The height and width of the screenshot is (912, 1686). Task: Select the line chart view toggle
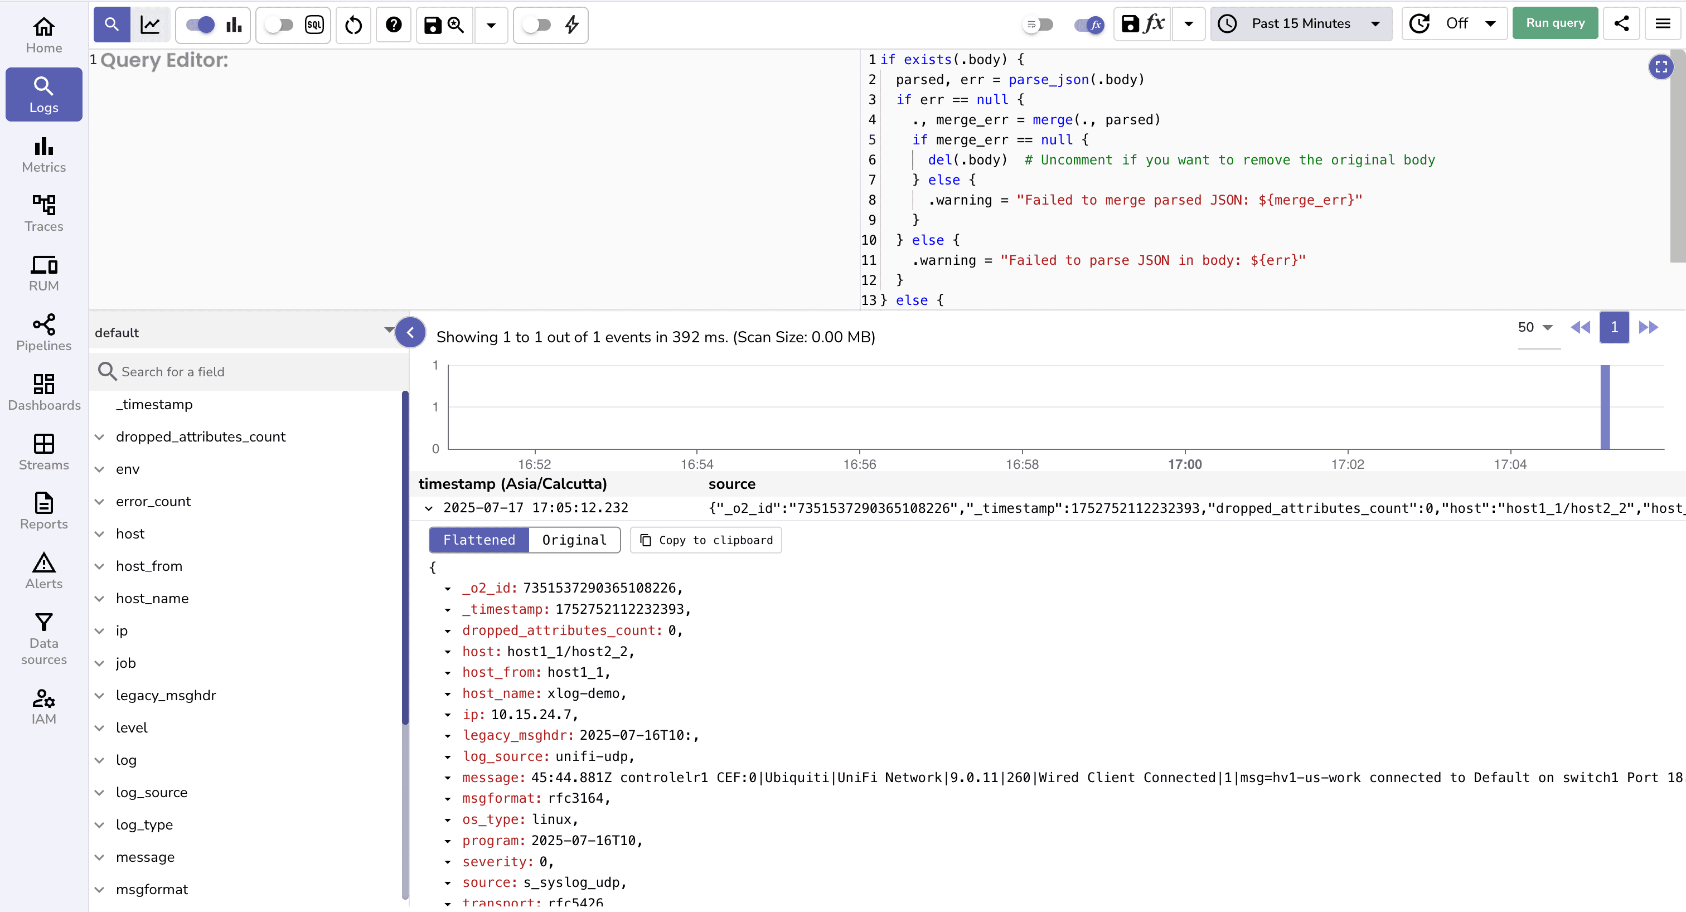(x=151, y=24)
